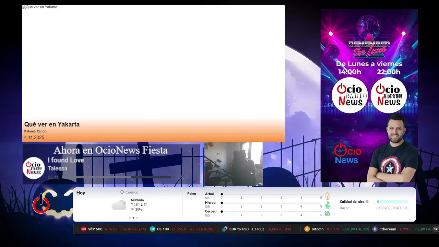This screenshot has height=247, width=439.
Task: Select the third weather carousel dot
Action: [137, 218]
